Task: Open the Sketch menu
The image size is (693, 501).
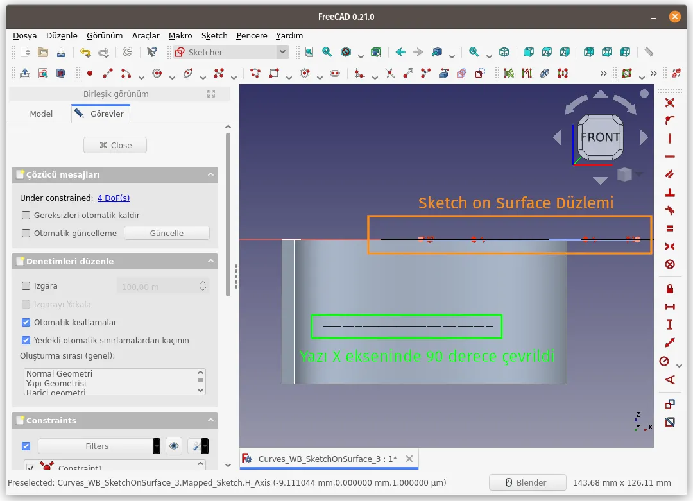Action: tap(214, 35)
